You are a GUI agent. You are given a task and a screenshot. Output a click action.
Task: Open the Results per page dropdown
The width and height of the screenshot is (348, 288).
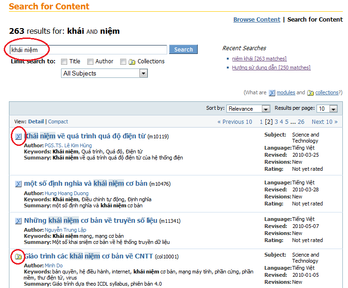pos(326,109)
